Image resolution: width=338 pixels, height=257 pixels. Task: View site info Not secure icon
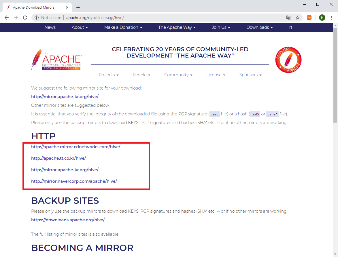click(x=37, y=18)
